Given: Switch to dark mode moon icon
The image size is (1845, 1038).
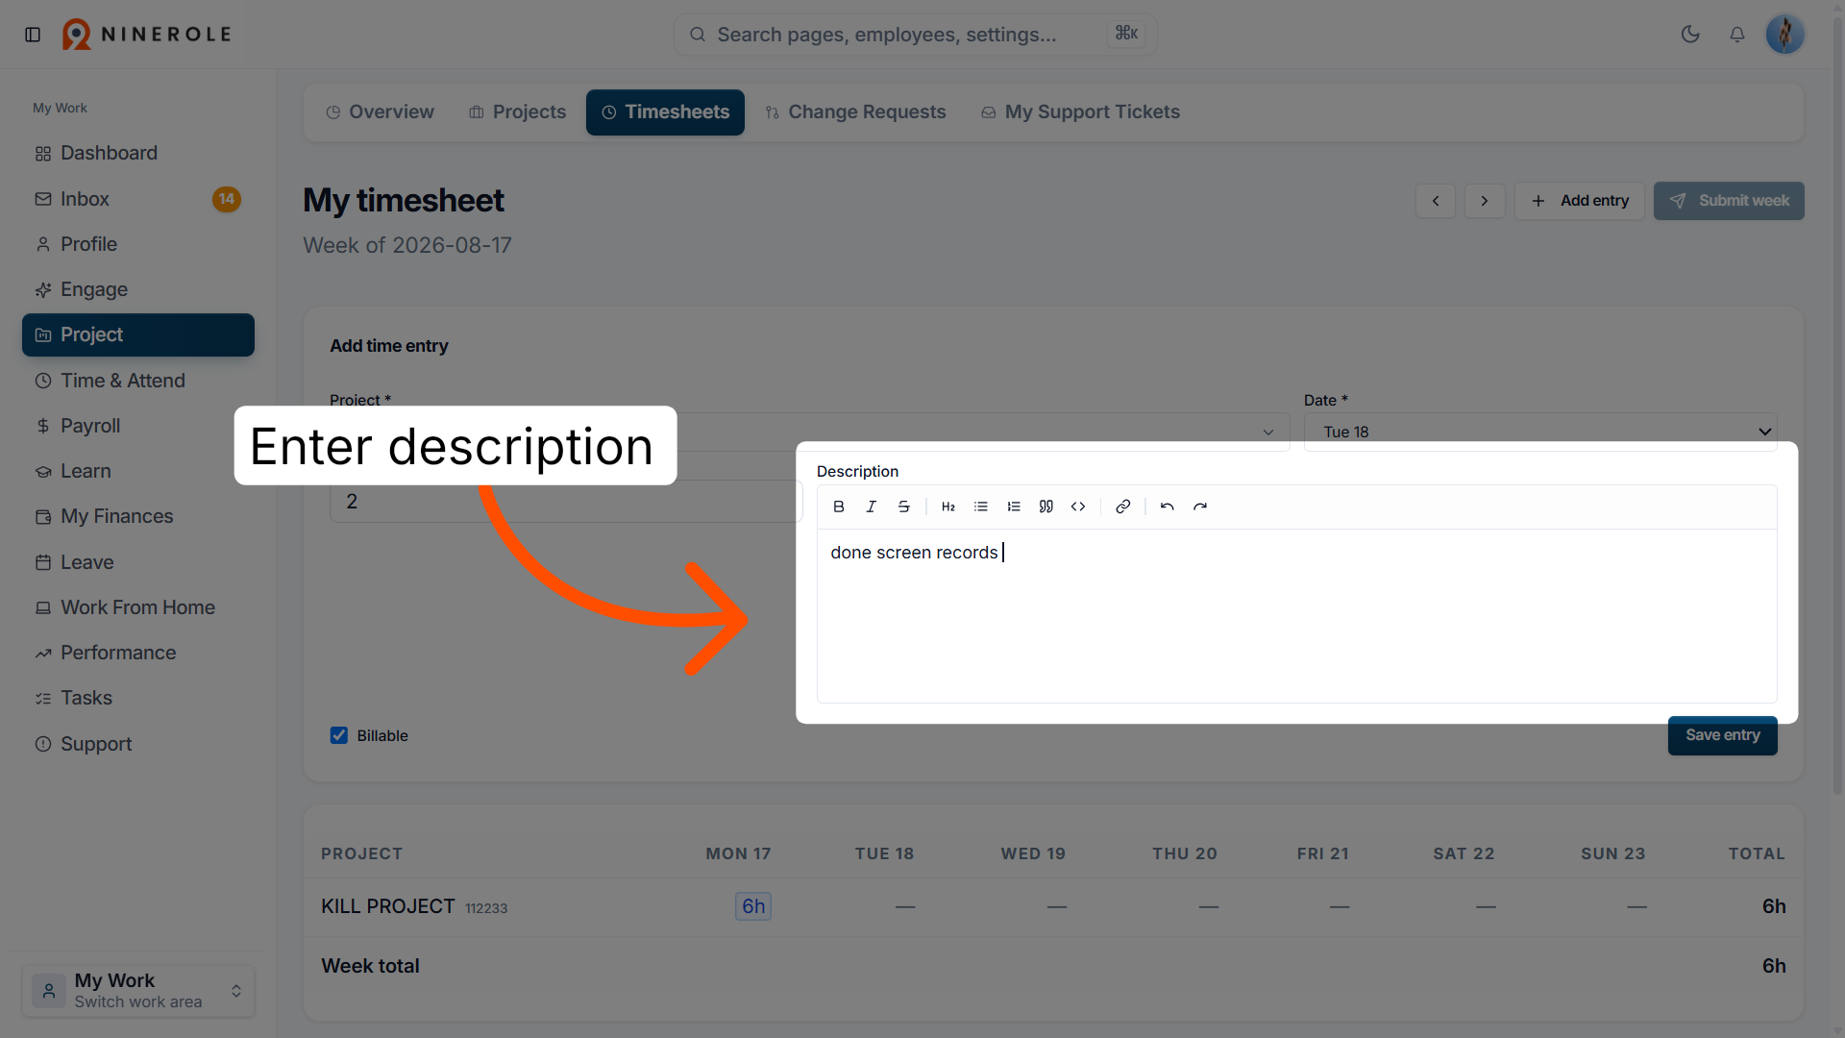Looking at the screenshot, I should coord(1690,35).
